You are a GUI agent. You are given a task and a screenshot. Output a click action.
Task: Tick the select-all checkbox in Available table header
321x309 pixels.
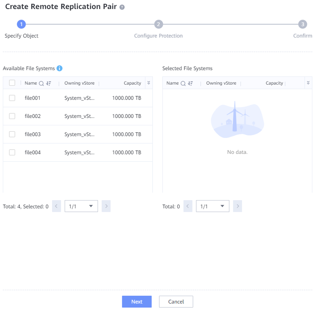[x=12, y=83]
